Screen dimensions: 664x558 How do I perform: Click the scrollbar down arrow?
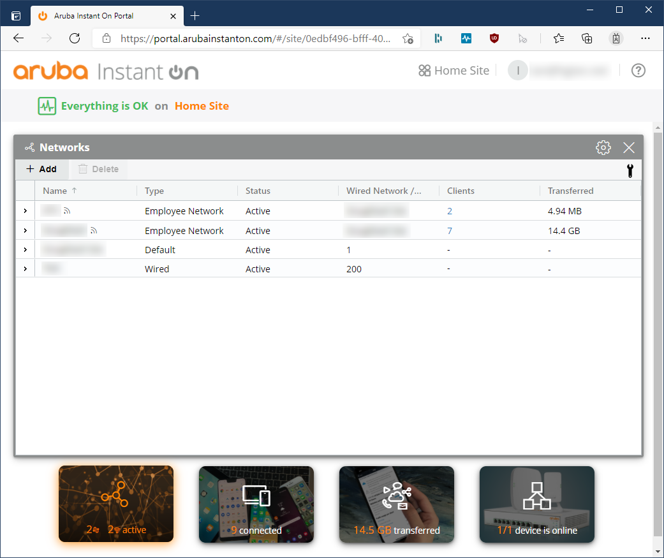pos(658,552)
